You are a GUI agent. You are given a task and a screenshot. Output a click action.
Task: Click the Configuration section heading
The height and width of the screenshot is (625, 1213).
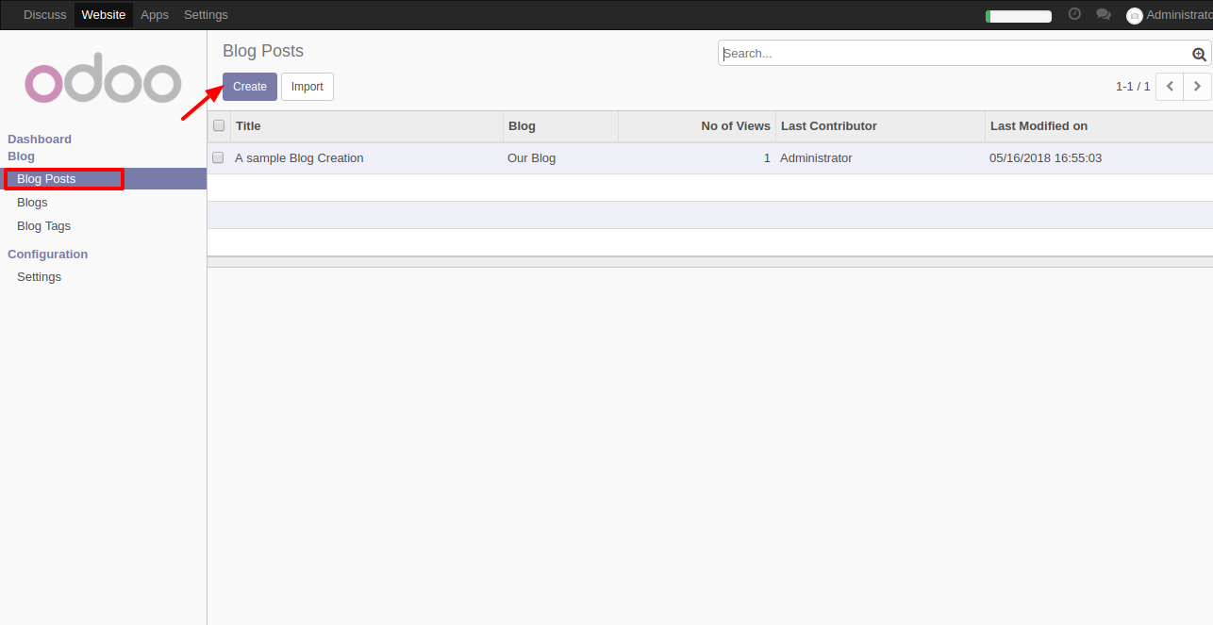click(47, 254)
